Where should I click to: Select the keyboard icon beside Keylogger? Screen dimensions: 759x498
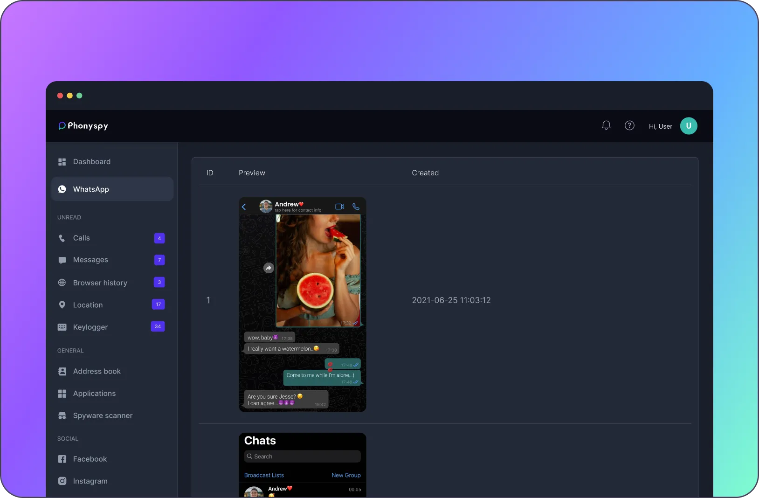point(62,327)
